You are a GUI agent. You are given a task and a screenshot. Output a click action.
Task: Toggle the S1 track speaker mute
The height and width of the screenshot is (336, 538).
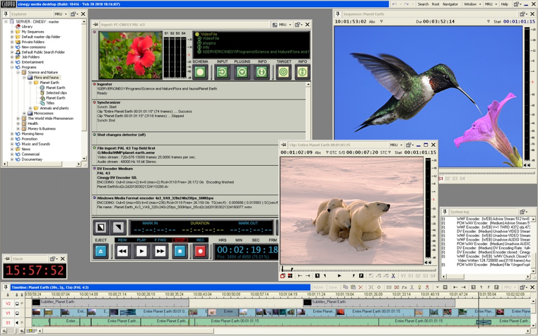point(17,323)
